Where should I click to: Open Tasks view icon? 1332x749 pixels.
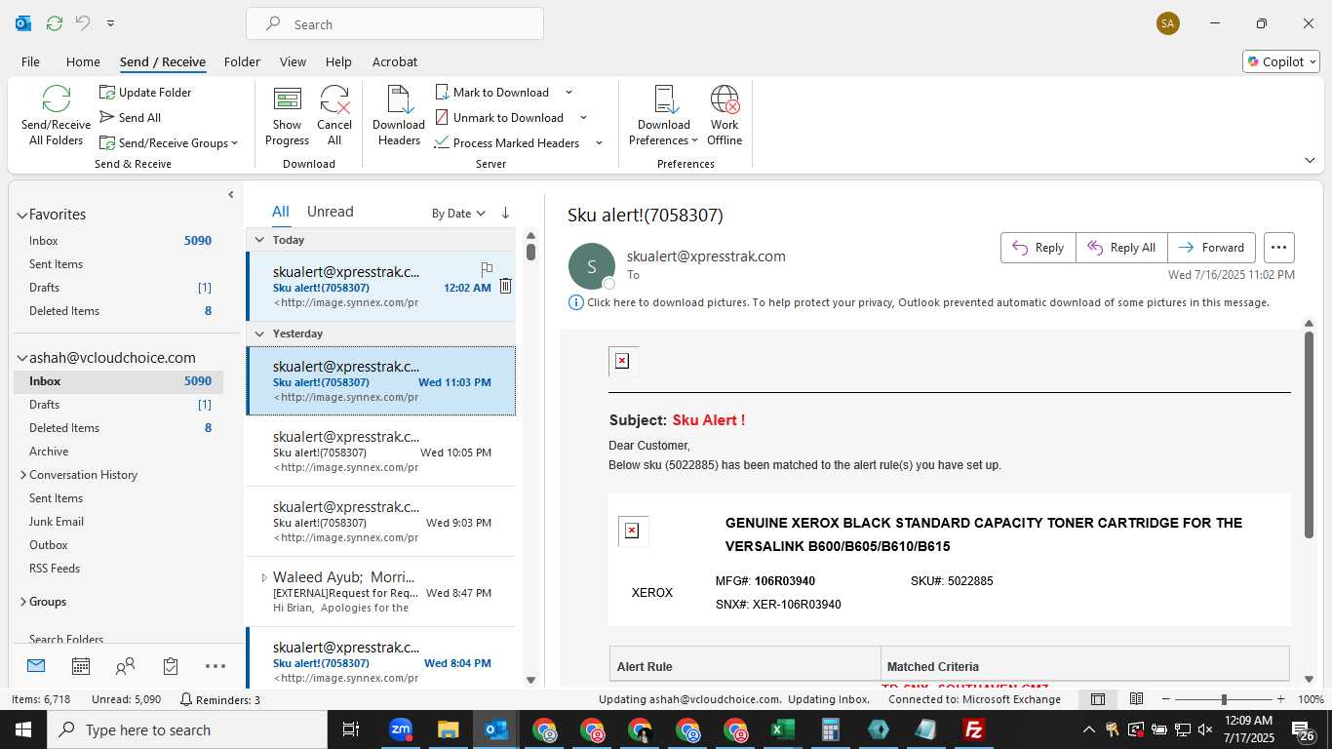tap(171, 666)
